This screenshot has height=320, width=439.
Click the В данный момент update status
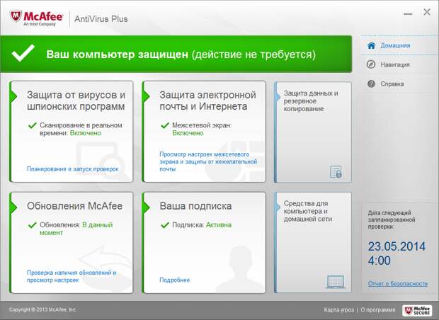click(x=76, y=229)
